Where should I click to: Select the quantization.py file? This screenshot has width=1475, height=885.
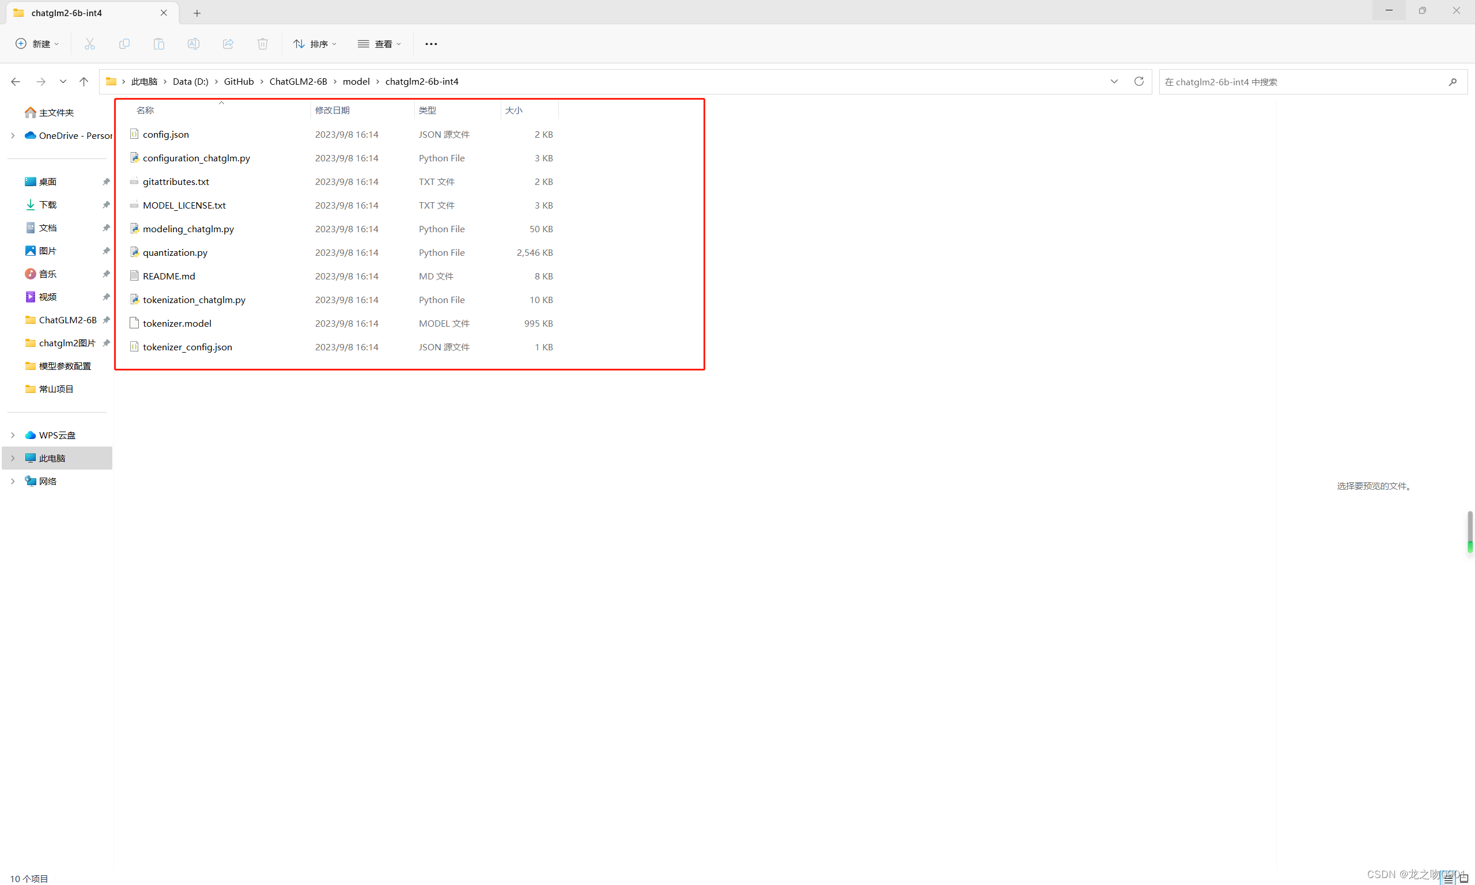coord(175,252)
